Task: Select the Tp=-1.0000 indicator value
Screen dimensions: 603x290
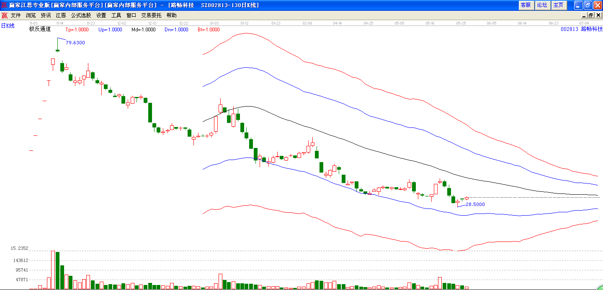Action: pyautogui.click(x=77, y=30)
